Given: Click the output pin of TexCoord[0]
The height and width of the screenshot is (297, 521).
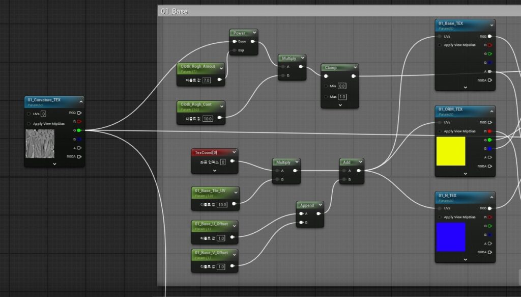Looking at the screenshot, I should [232, 161].
